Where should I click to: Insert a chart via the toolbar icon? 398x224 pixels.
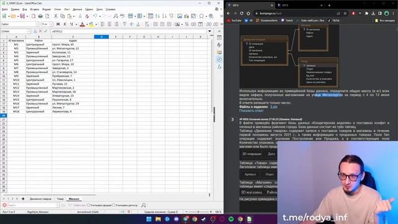click(187, 16)
